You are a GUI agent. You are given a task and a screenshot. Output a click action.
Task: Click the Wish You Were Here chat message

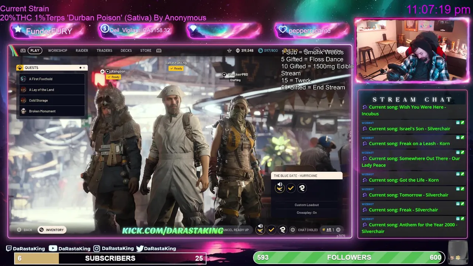click(x=413, y=110)
